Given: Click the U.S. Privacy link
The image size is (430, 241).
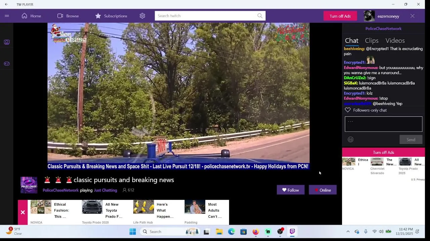Looking at the screenshot, I should pyautogui.click(x=418, y=179).
